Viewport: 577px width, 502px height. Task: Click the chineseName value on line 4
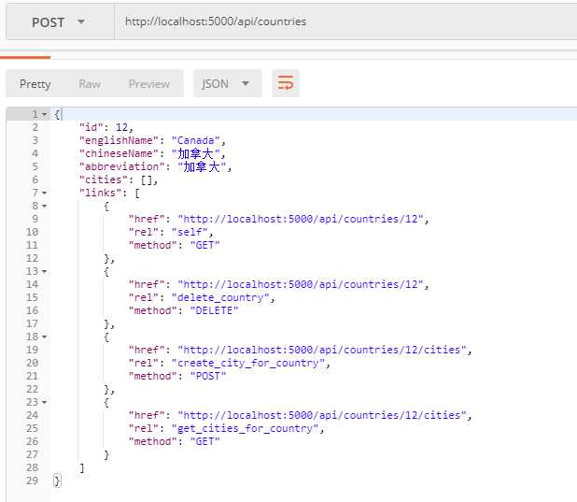click(x=196, y=153)
